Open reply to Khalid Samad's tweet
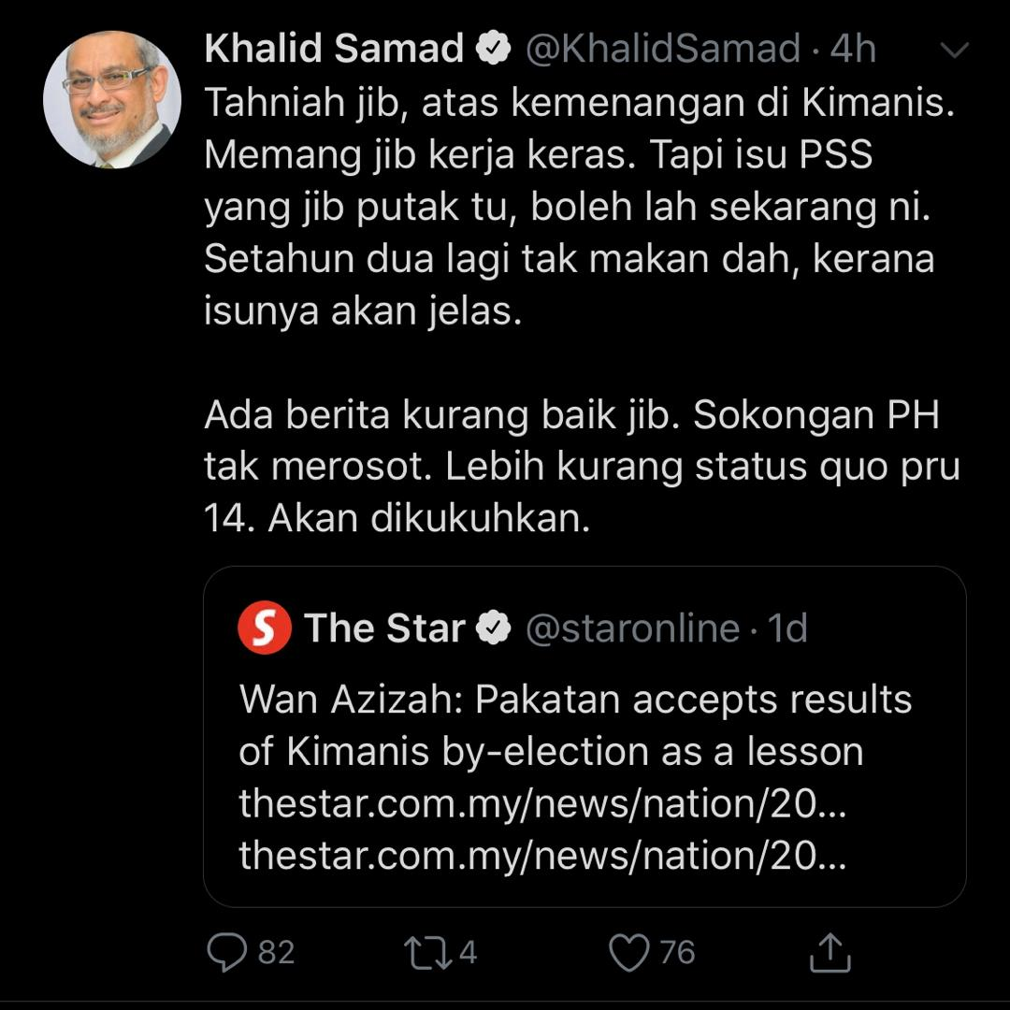The image size is (1010, 1010). (x=226, y=952)
